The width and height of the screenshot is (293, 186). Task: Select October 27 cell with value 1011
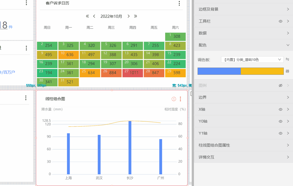(133, 73)
